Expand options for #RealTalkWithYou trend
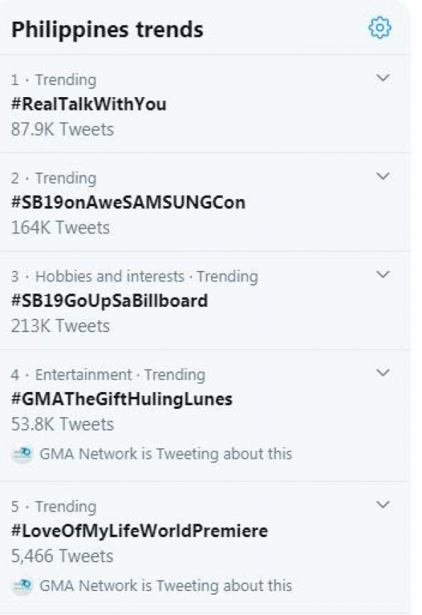Image resolution: width=422 pixels, height=615 pixels. (383, 78)
